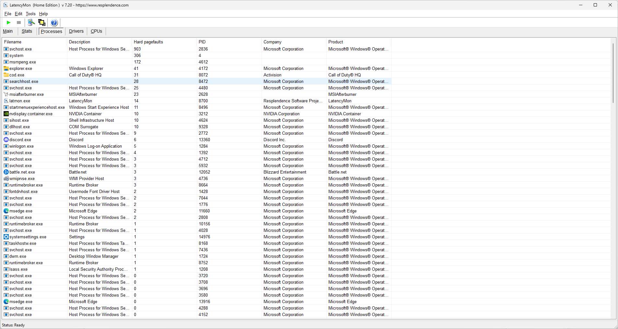Image resolution: width=618 pixels, height=329 pixels.
Task: Click the lsass.exe process icon
Action: coord(6,269)
